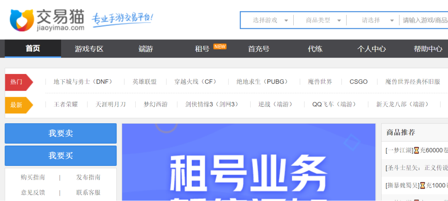Select 天涯明月刀 game link
Image resolution: width=448 pixels, height=201 pixels.
[x=111, y=105]
